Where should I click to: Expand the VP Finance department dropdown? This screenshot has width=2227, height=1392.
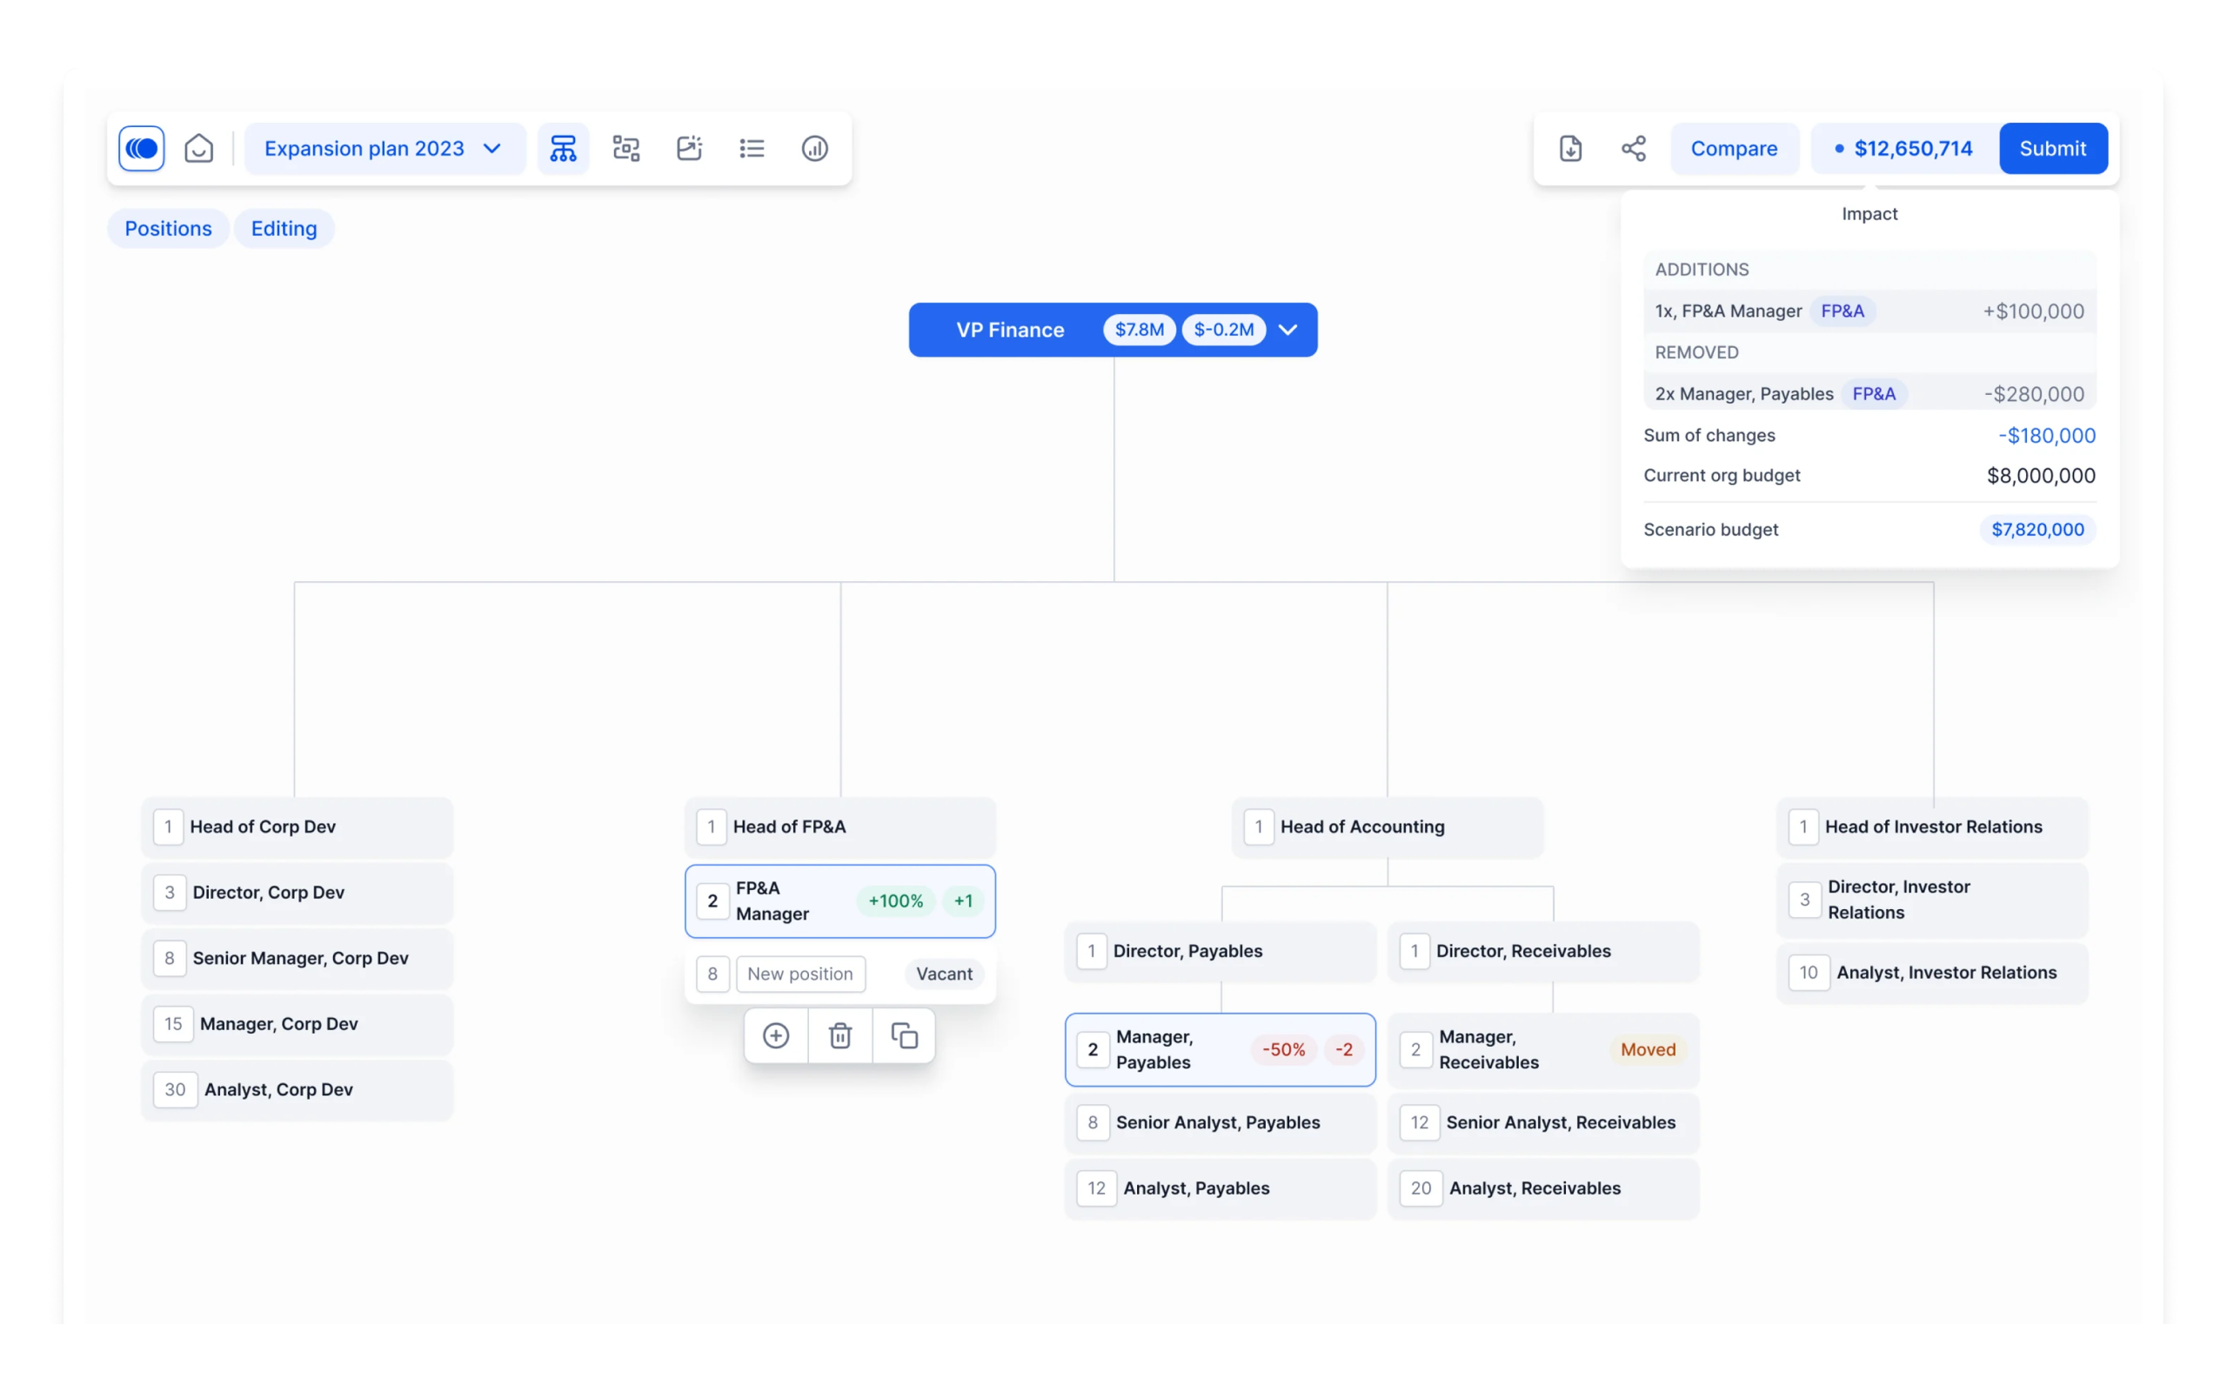click(x=1291, y=329)
